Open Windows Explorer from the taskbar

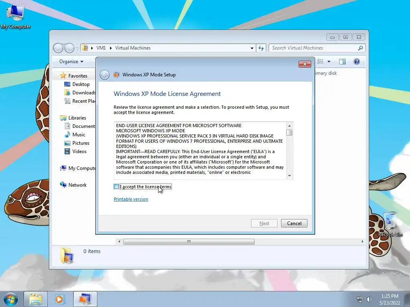click(36, 299)
